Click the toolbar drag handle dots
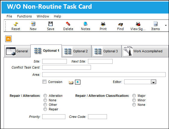 [5, 26]
